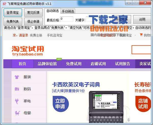Open the 说明 instructions button
This screenshot has height=125, width=153.
point(142,19)
